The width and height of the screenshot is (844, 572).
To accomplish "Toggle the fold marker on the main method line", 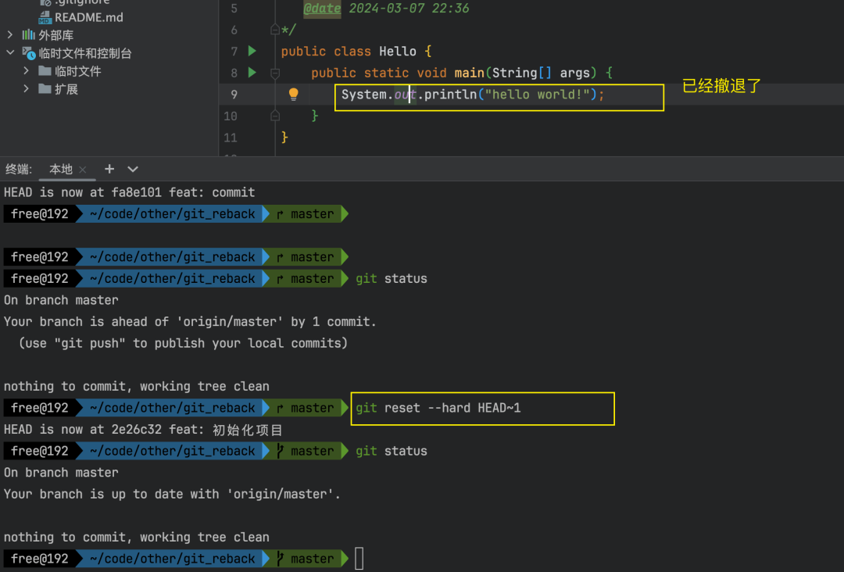I will (x=274, y=73).
